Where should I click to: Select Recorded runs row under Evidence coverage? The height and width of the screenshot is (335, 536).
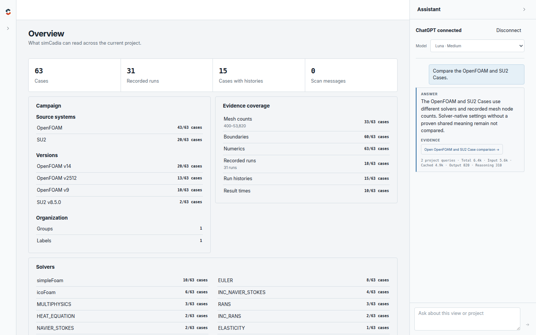click(x=306, y=164)
